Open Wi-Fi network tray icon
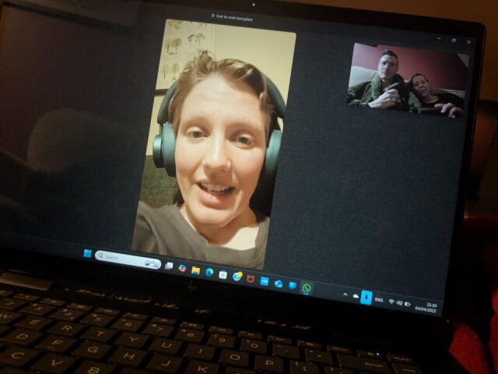 click(391, 302)
